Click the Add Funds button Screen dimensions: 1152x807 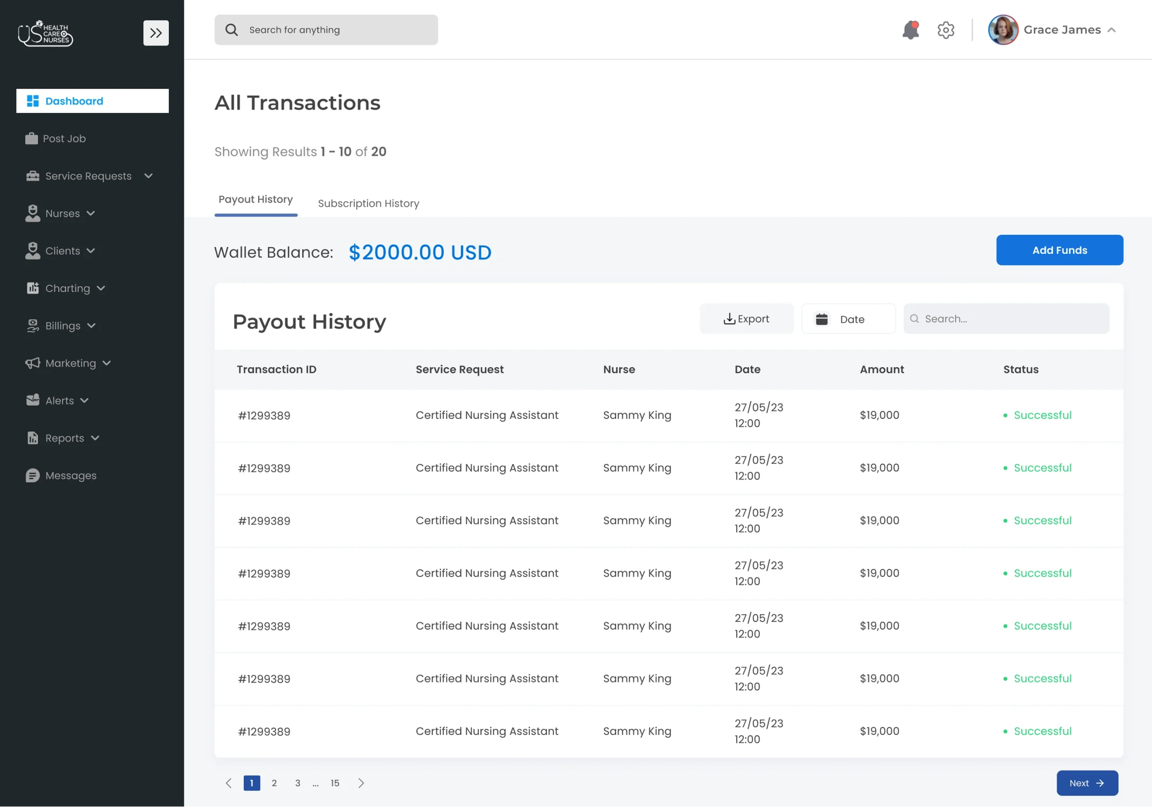(1060, 250)
